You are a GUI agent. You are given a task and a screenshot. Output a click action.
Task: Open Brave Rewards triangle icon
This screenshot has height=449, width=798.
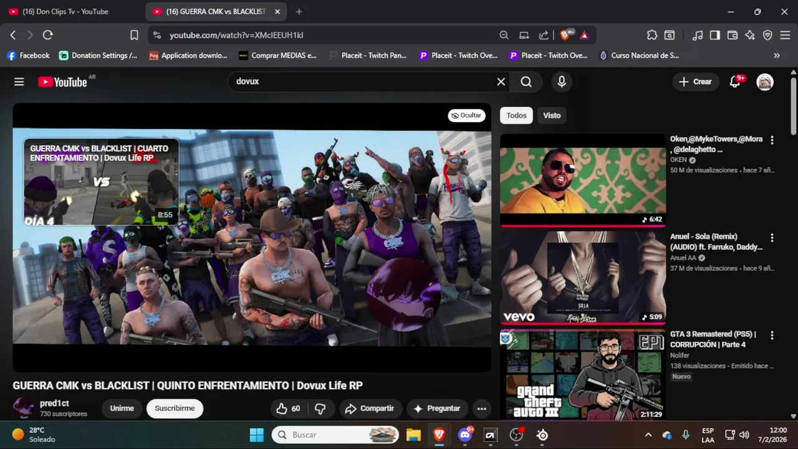pyautogui.click(x=584, y=35)
